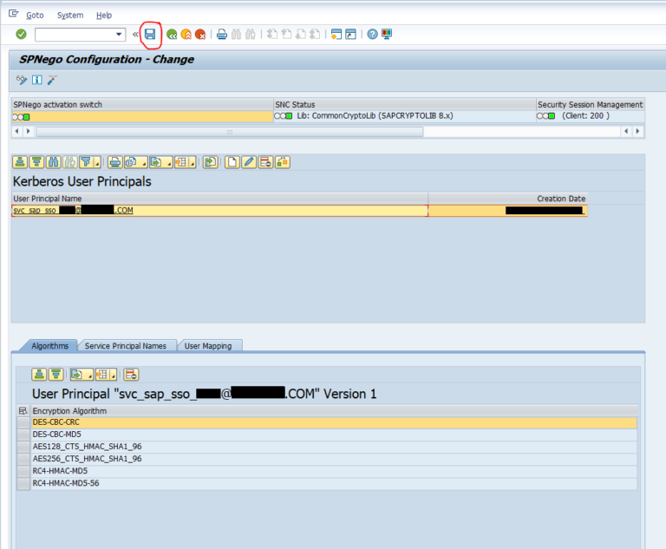Click the status grid horizontal scrollbar thumb
The image size is (666, 549).
coord(230,132)
